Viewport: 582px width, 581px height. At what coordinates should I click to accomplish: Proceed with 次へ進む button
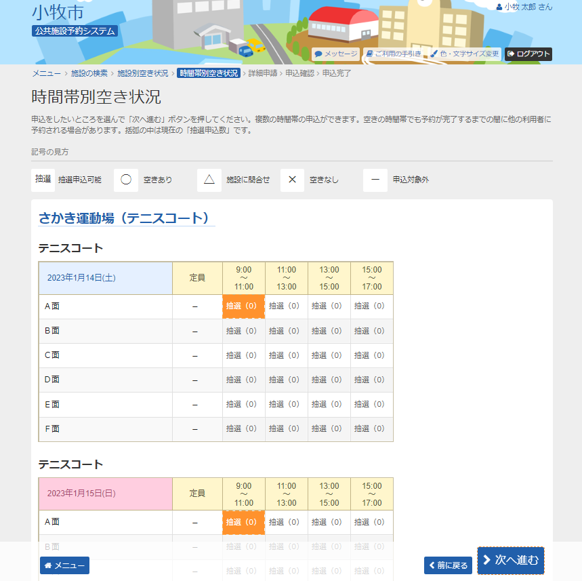510,560
